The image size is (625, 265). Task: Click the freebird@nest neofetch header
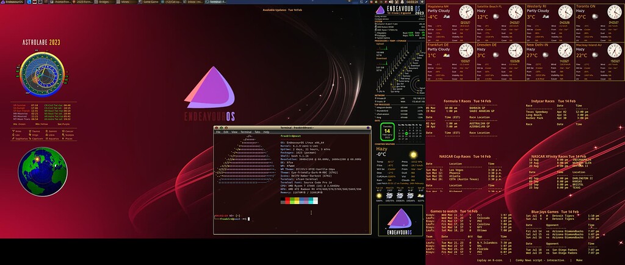[x=291, y=136]
